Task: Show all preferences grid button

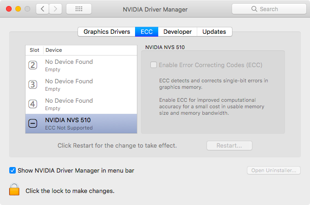Action: pos(78,9)
